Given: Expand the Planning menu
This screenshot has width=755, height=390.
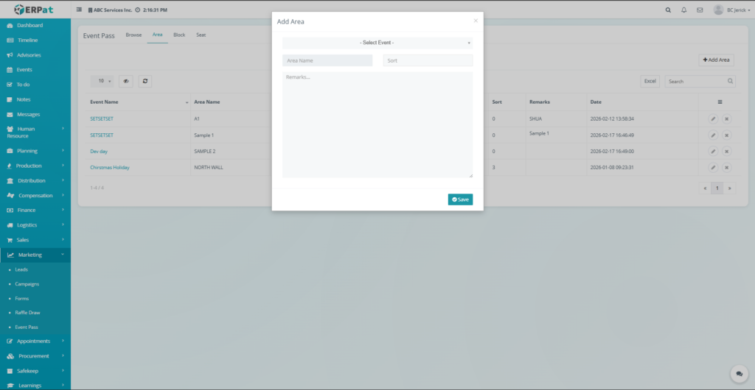Looking at the screenshot, I should pos(35,151).
